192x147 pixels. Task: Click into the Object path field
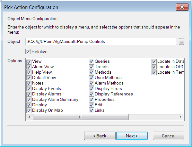point(101,42)
